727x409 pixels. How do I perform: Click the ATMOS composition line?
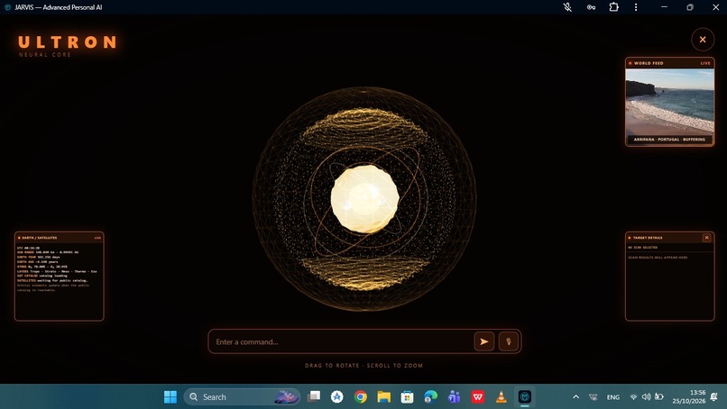click(42, 267)
